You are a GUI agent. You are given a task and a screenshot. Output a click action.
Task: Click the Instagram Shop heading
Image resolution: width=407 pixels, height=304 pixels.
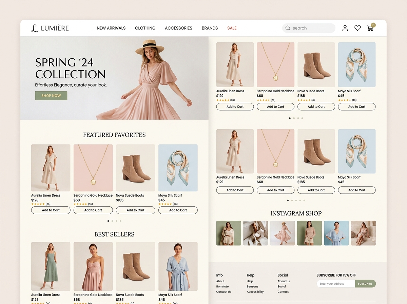[x=296, y=213]
